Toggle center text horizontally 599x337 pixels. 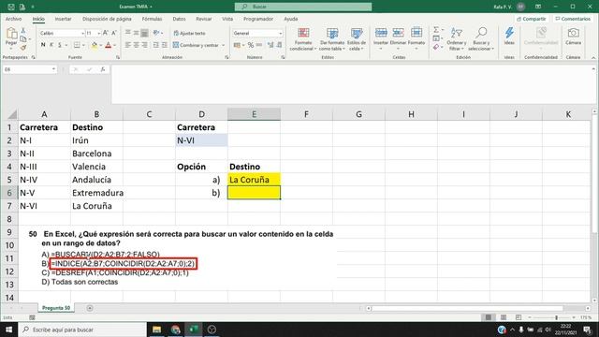137,45
